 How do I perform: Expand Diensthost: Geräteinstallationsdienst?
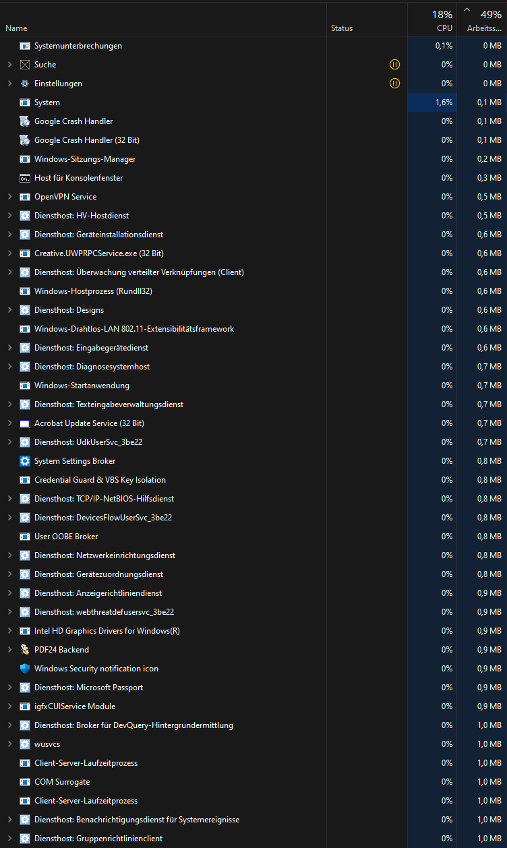coord(9,235)
